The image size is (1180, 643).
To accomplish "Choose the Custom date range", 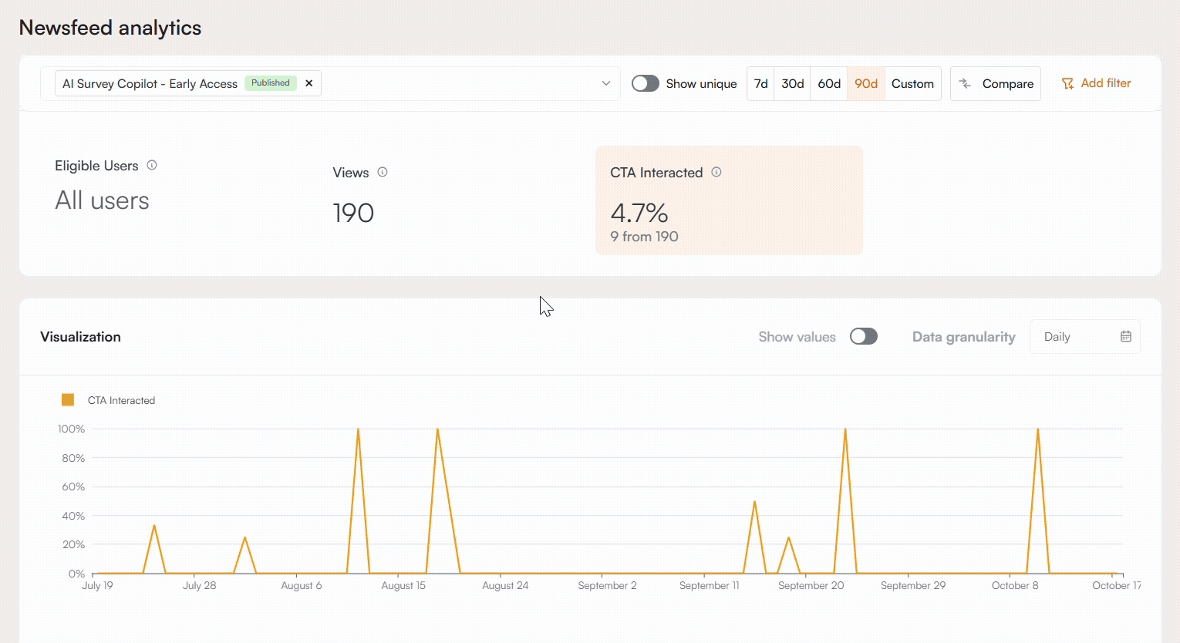I will click(x=912, y=83).
